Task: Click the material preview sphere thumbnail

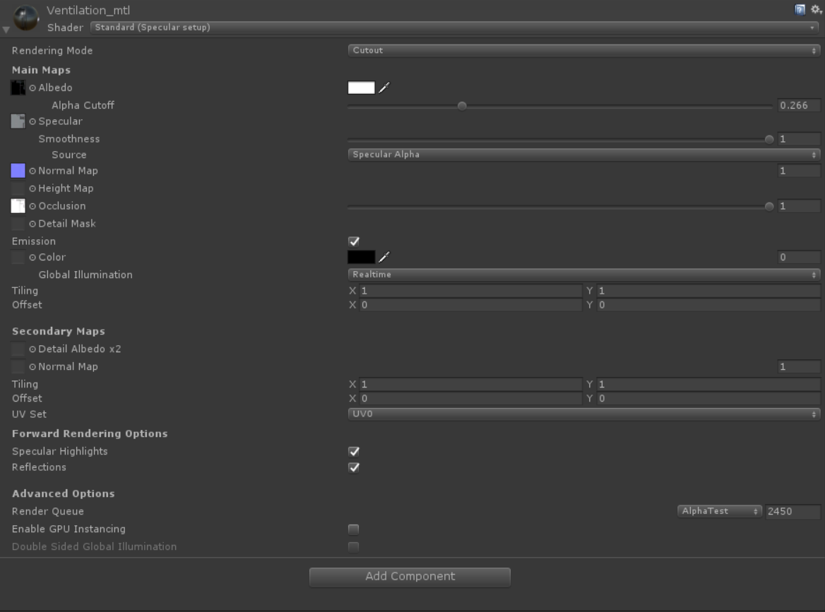Action: [25, 18]
